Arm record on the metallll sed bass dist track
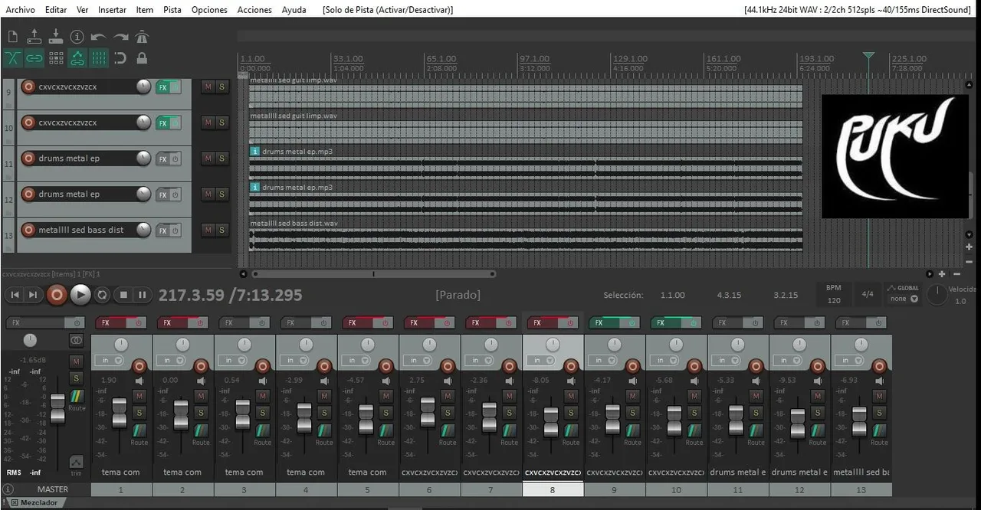Screen dimensions: 981x510 [28, 230]
